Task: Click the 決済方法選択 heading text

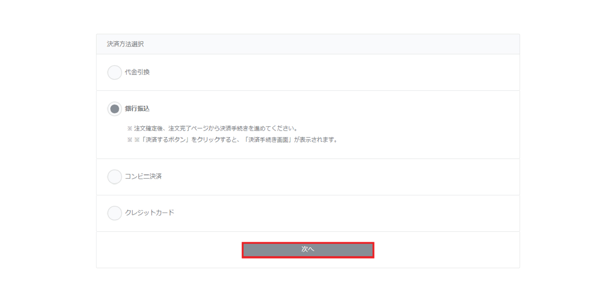Action: 125,44
